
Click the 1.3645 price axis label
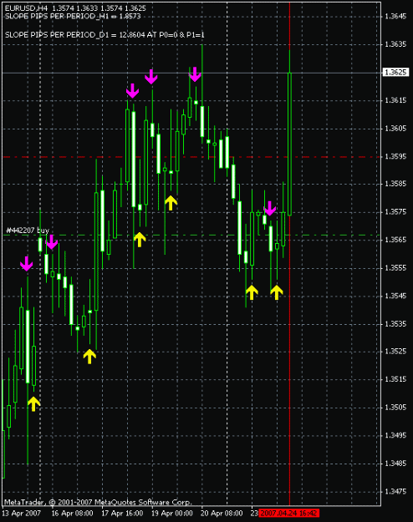click(395, 17)
